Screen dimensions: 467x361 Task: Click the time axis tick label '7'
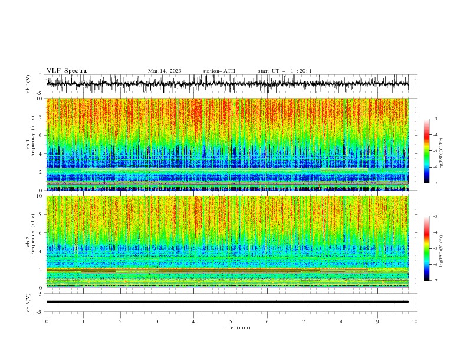click(x=304, y=321)
